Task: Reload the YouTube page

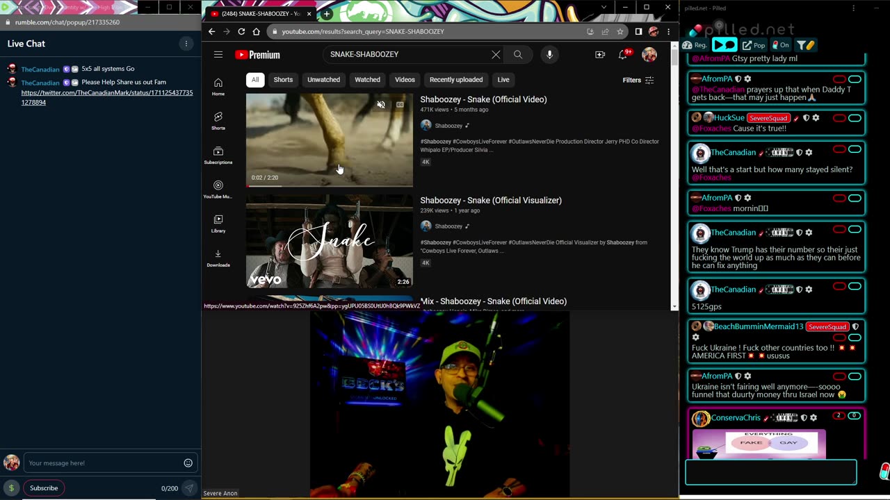Action: [241, 31]
